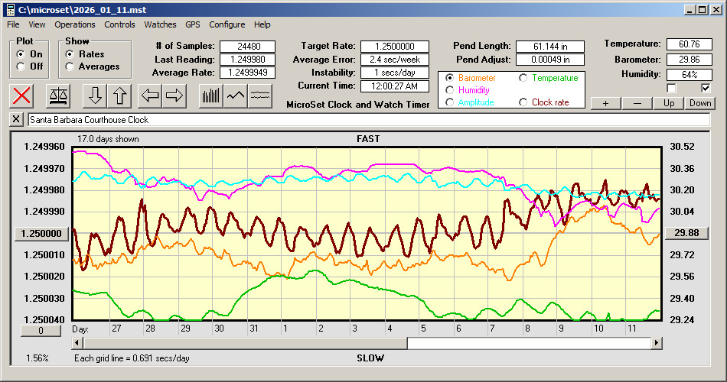Click the left arrow toolbar icon

150,95
